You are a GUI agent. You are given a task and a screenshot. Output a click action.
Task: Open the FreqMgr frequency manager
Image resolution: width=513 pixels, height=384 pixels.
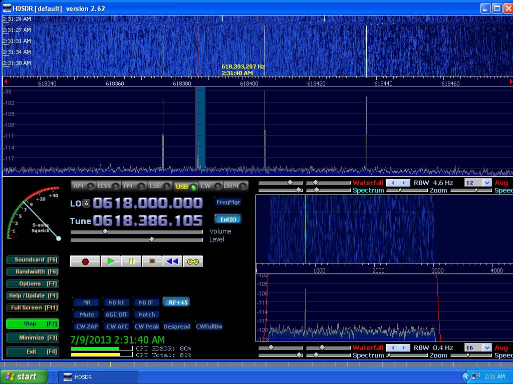(228, 202)
